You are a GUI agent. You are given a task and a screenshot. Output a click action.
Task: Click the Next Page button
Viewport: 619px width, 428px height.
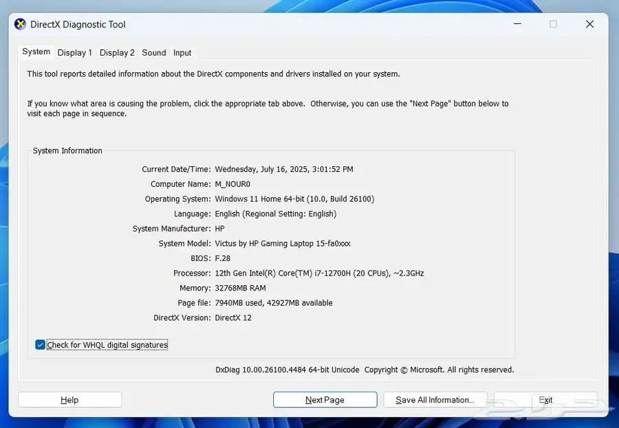325,400
